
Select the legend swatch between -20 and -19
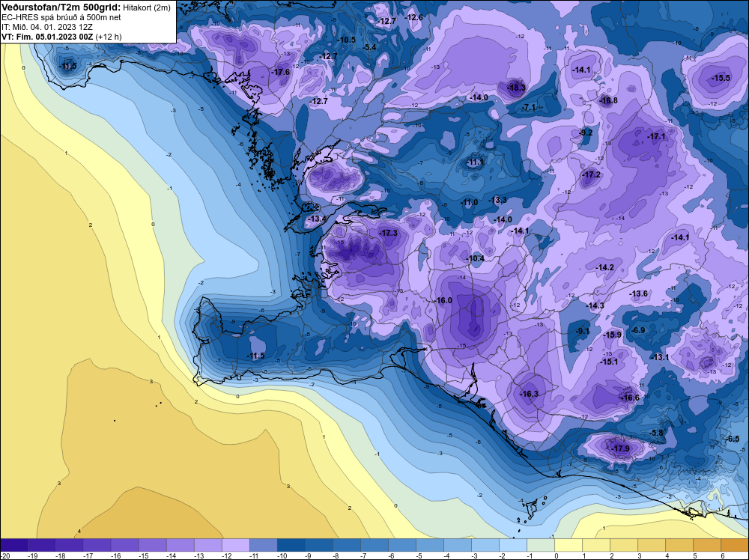(x=14, y=545)
